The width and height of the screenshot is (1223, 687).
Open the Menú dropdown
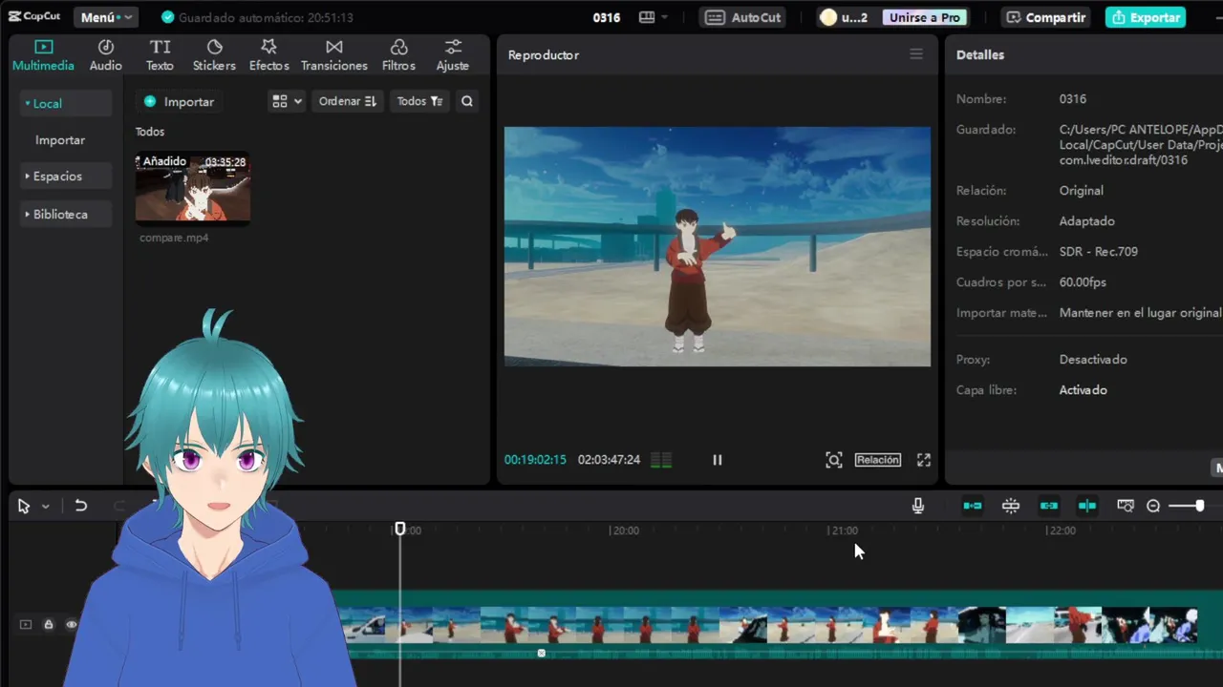(105, 17)
